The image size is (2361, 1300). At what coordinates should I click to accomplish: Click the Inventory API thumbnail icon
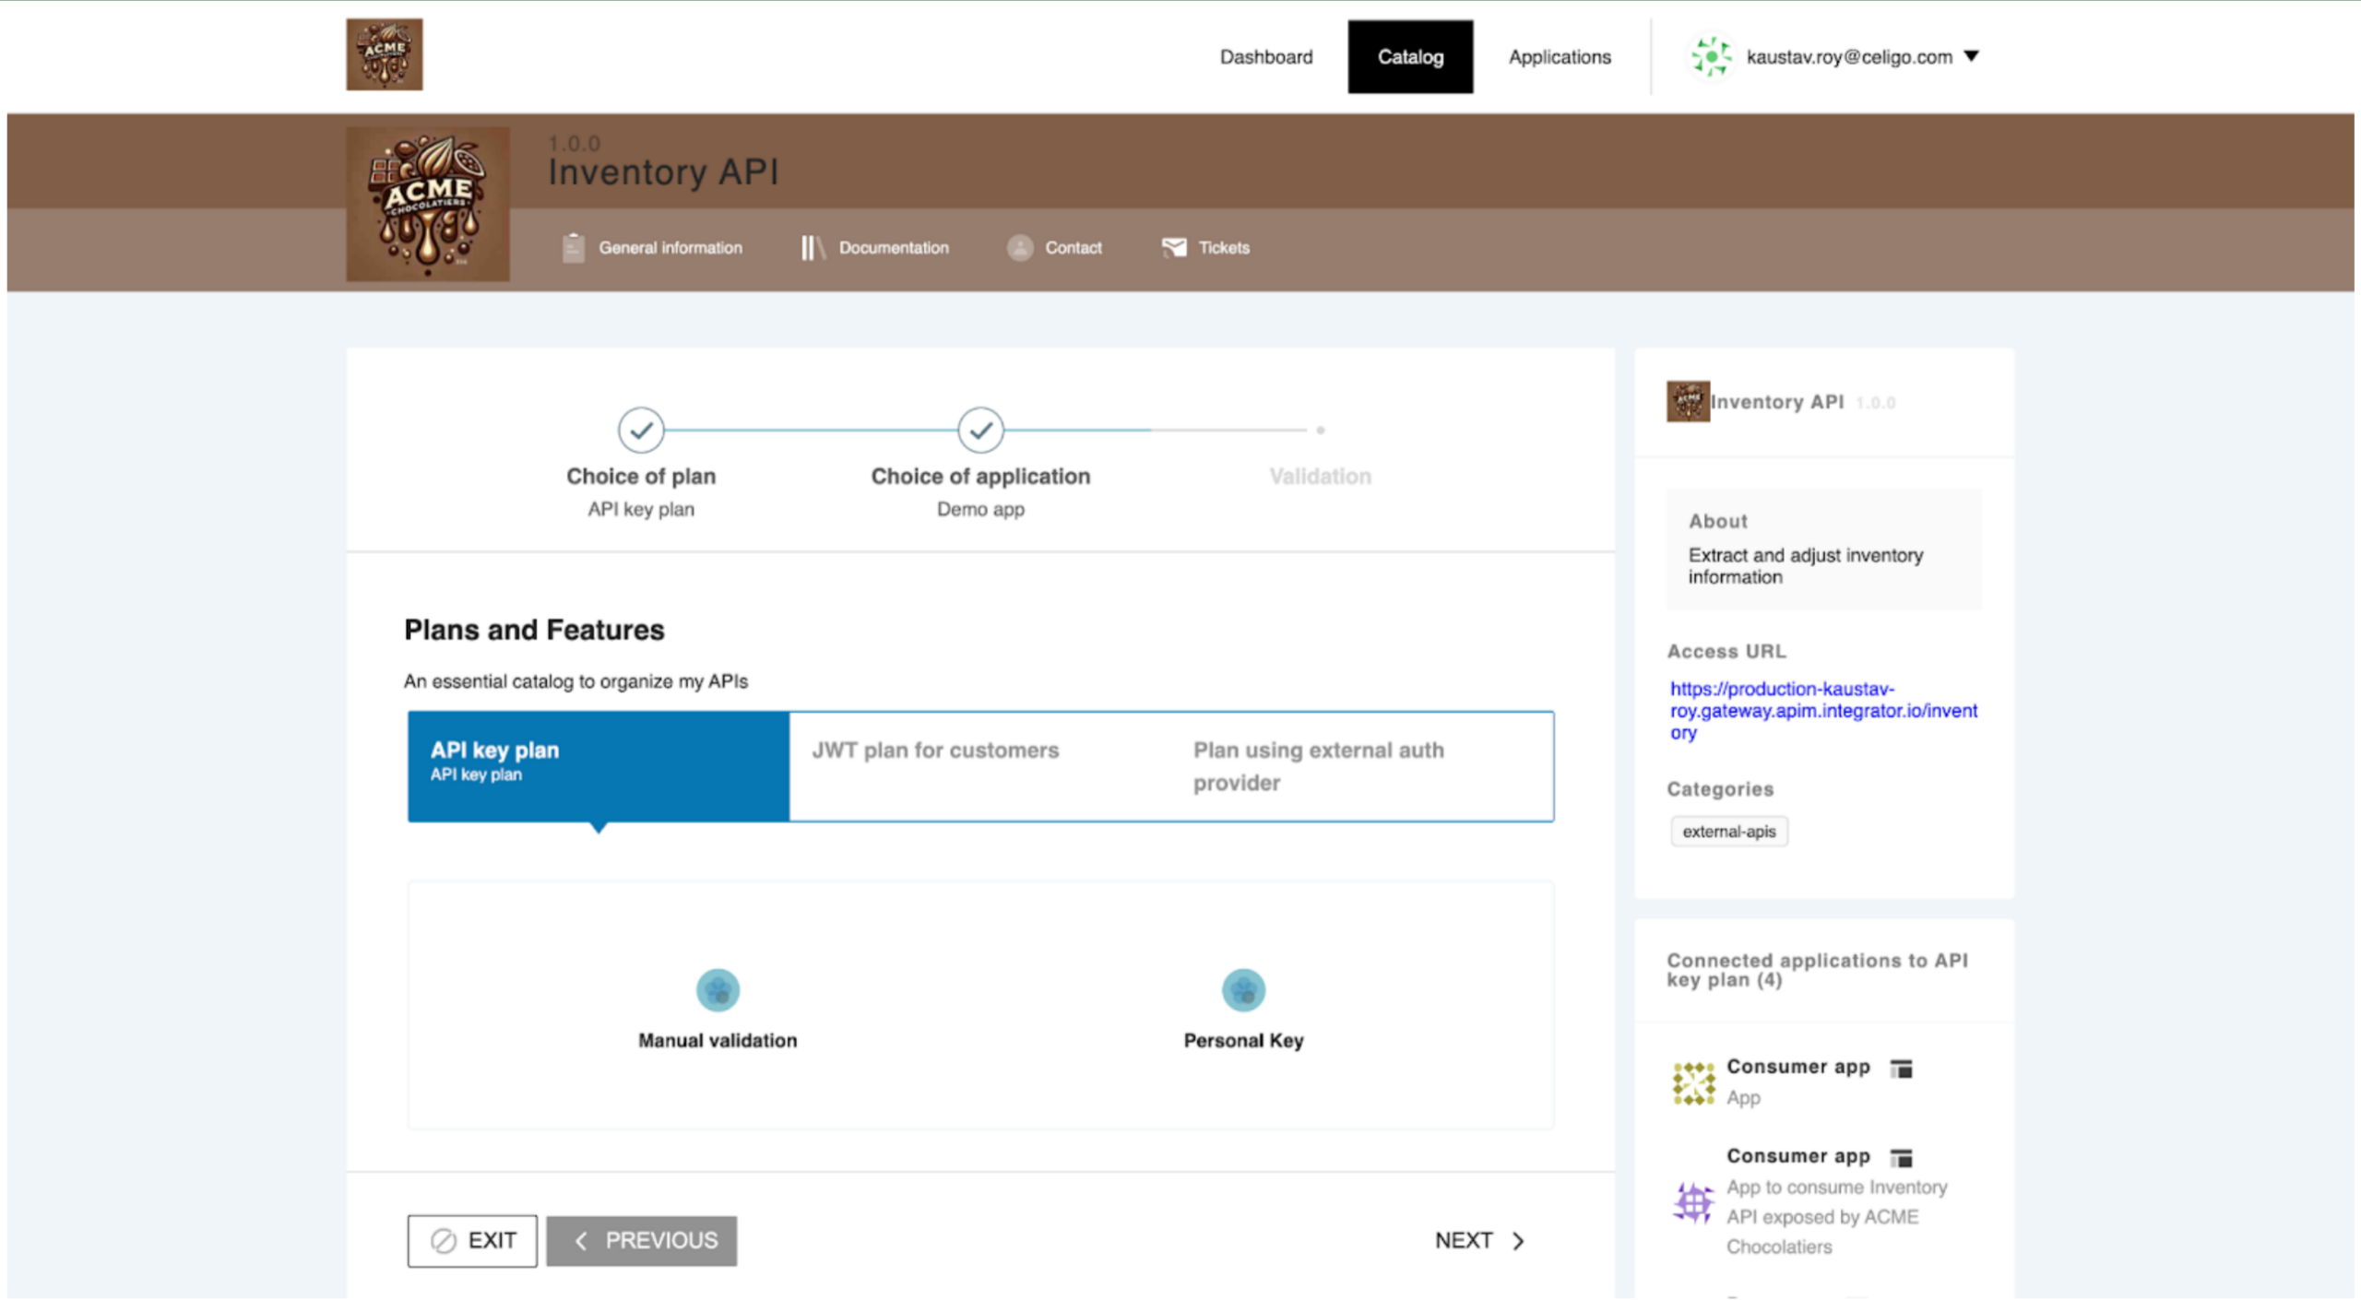(x=1686, y=402)
